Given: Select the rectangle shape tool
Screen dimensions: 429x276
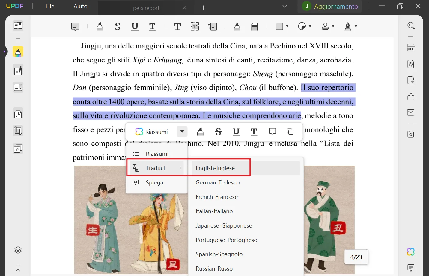Looking at the screenshot, I should click(279, 26).
